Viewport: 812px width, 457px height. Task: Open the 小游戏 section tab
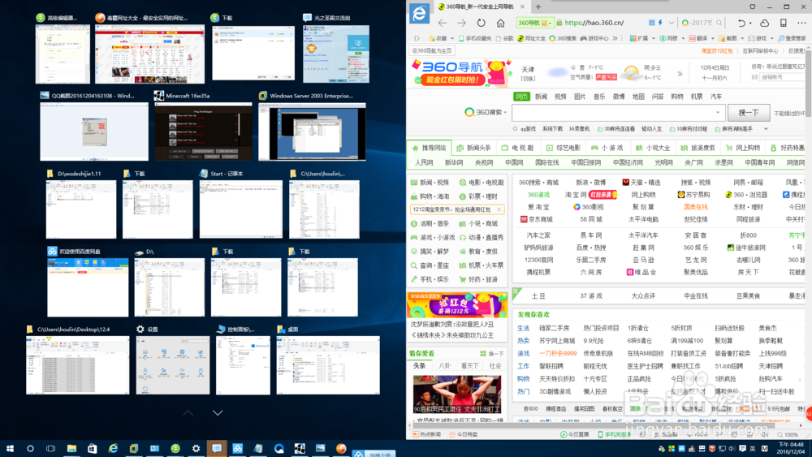click(x=607, y=148)
